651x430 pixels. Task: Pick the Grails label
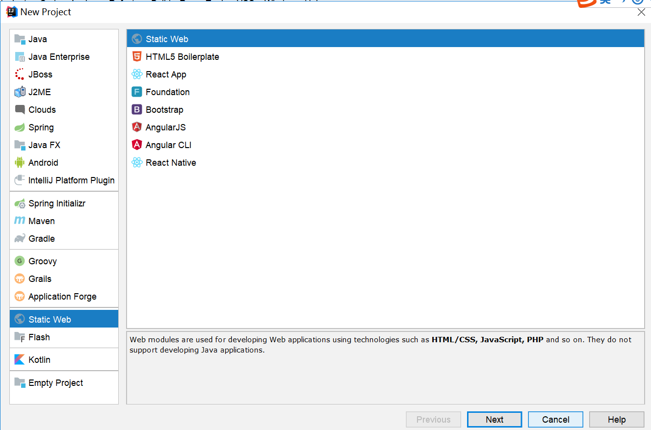40,279
